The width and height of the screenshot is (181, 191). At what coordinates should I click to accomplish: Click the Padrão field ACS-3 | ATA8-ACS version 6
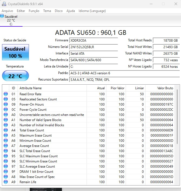click(x=124, y=73)
